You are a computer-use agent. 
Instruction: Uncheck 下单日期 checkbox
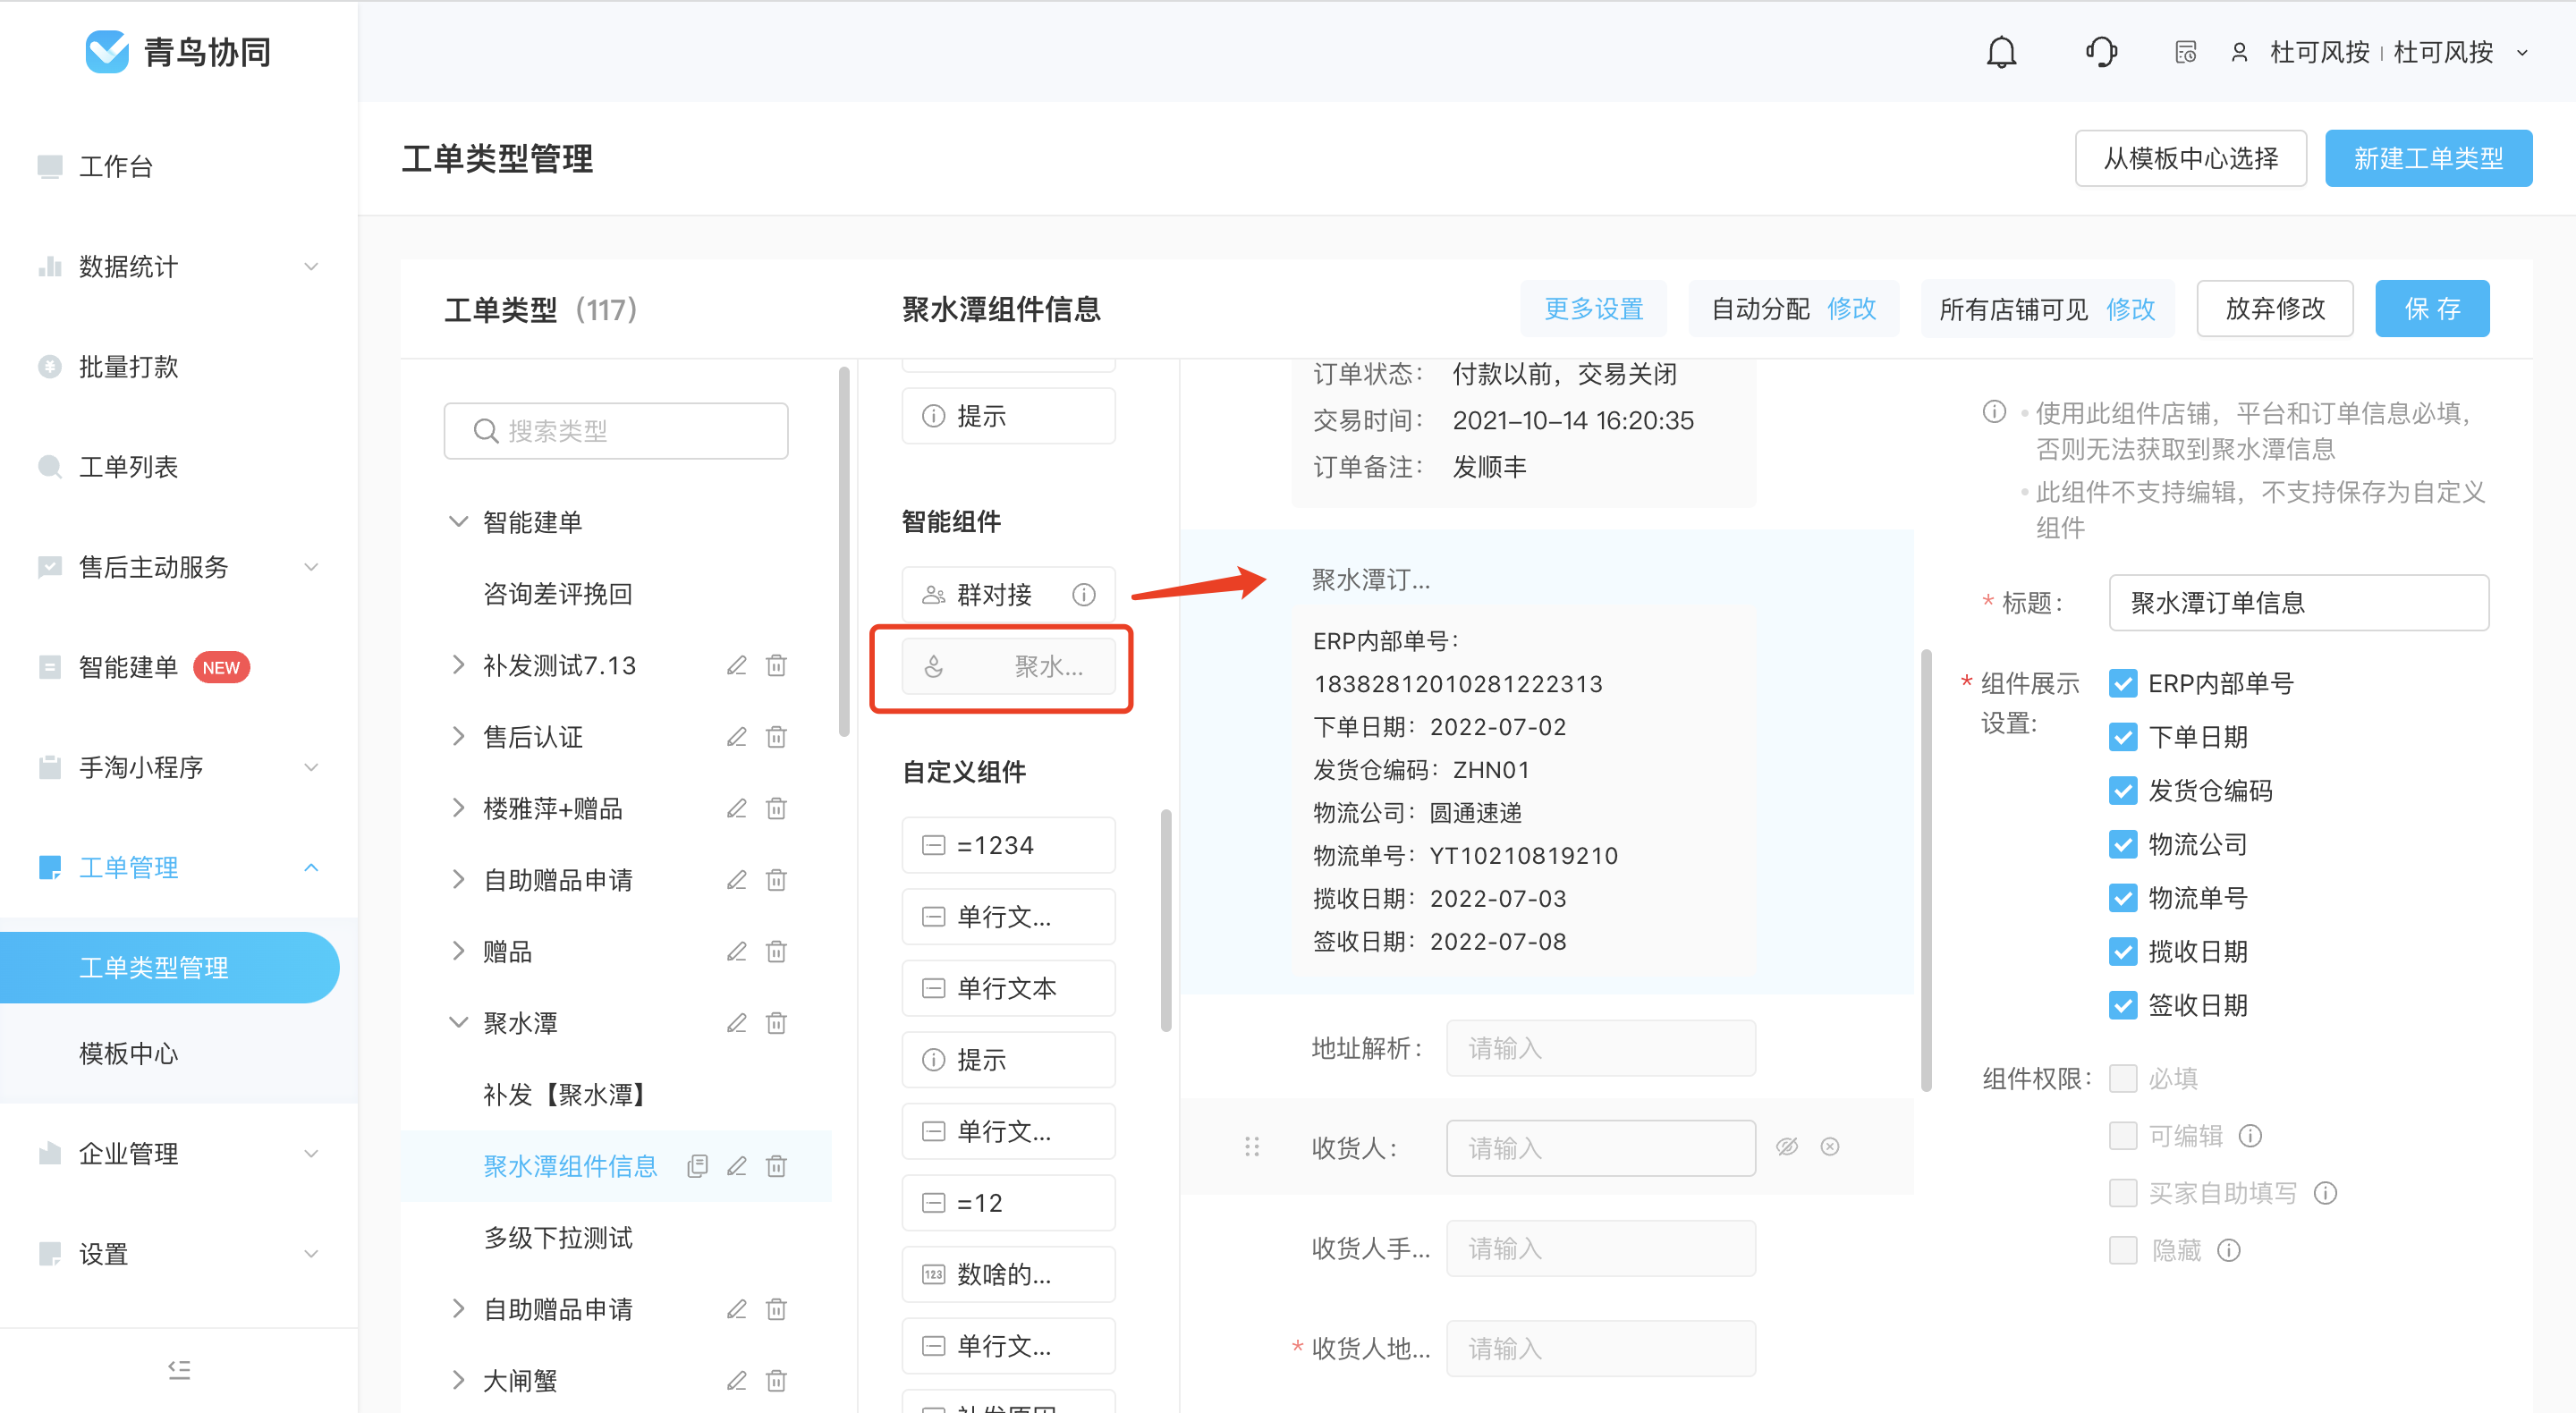click(2123, 738)
